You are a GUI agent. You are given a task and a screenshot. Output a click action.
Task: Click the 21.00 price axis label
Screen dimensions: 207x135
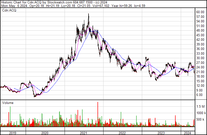[x=200, y=72]
